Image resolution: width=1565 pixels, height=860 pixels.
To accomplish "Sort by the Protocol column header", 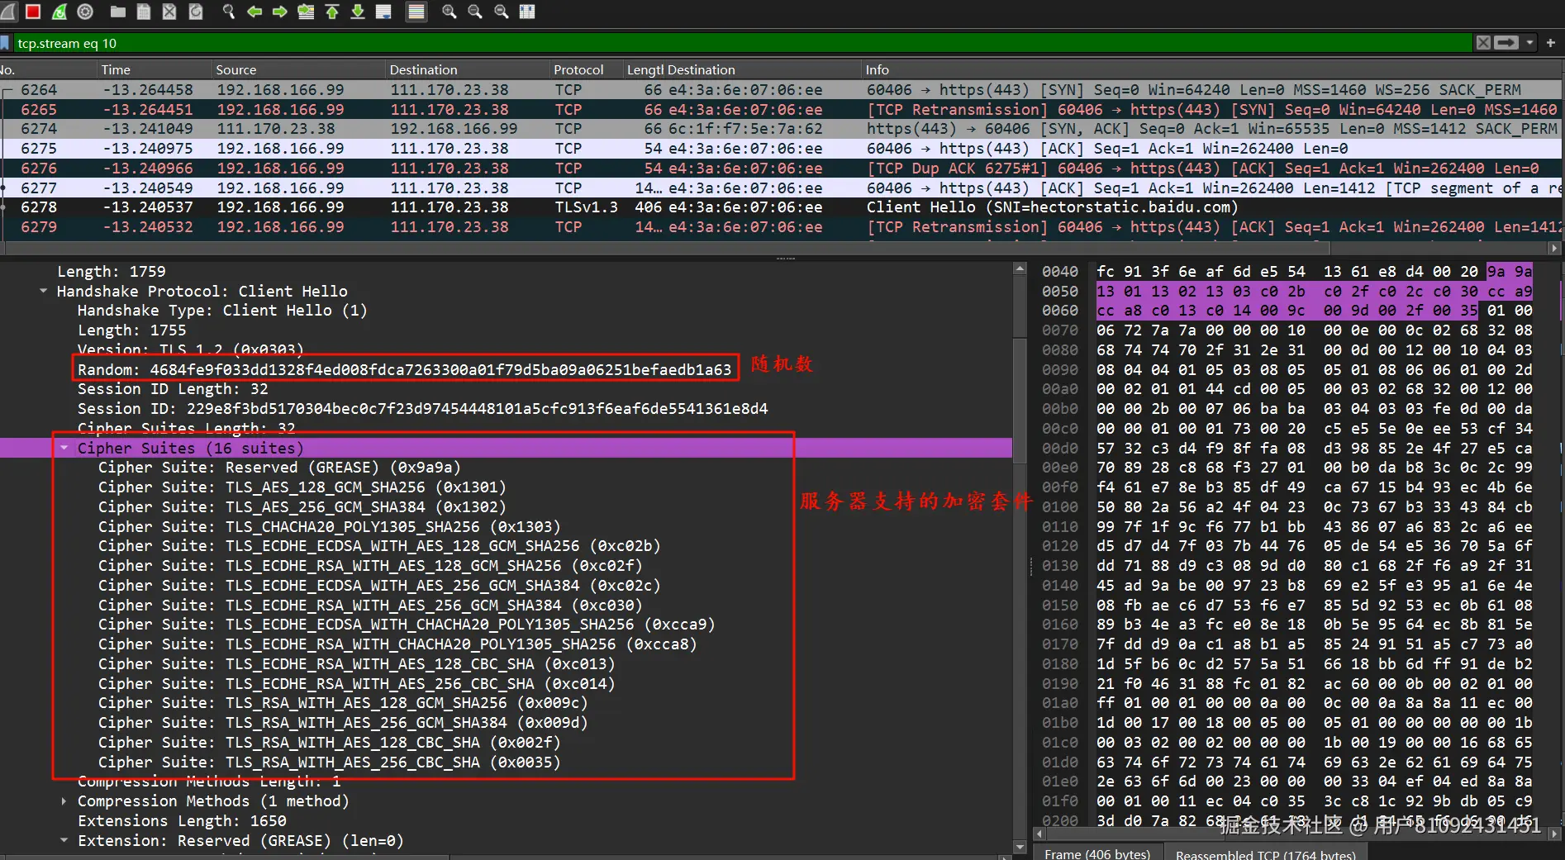I will [586, 70].
